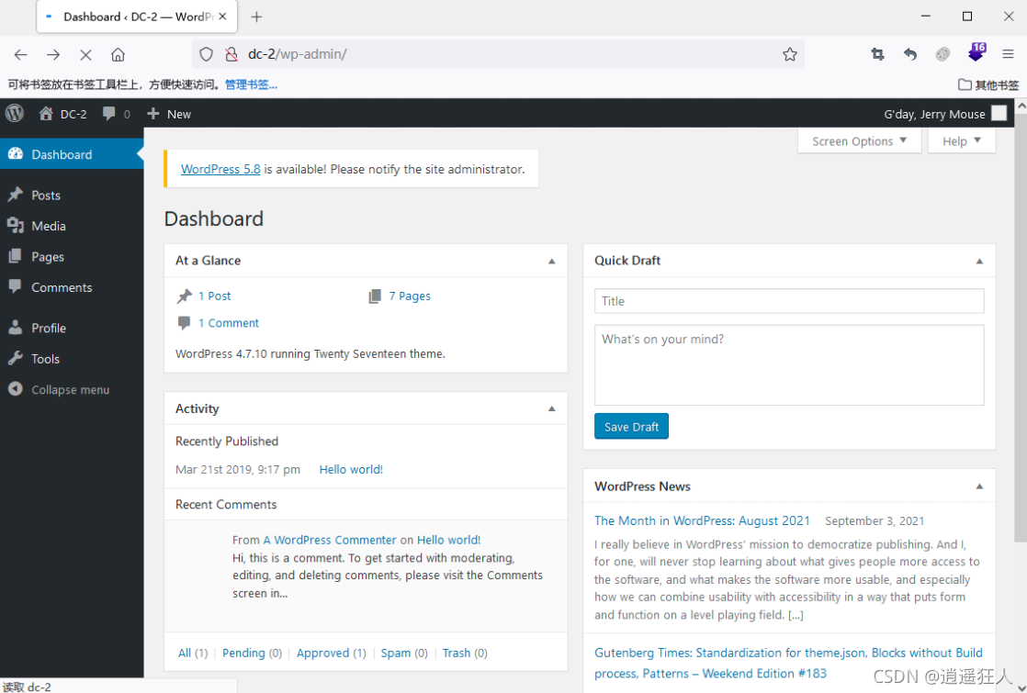Open a new browser tab
The image size is (1027, 693).
coord(257,17)
